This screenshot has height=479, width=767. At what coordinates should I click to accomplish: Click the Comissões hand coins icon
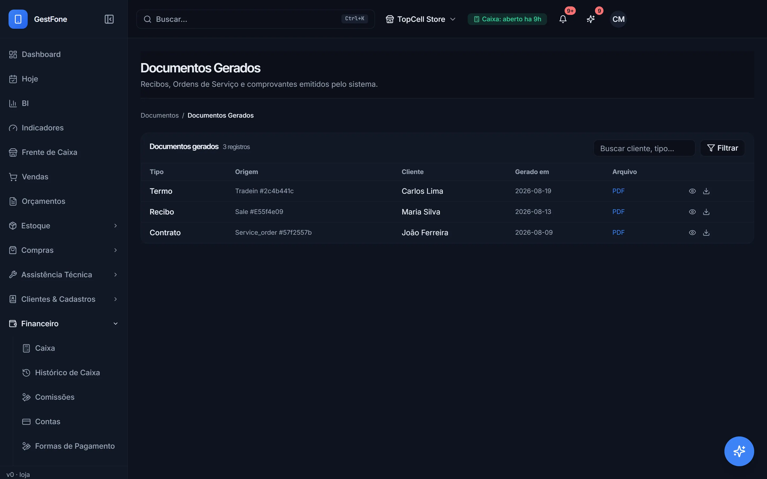coord(26,397)
